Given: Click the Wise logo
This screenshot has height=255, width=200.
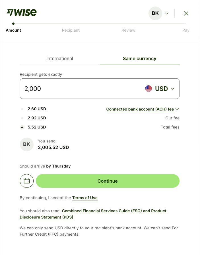Looking at the screenshot, I should [x=22, y=13].
